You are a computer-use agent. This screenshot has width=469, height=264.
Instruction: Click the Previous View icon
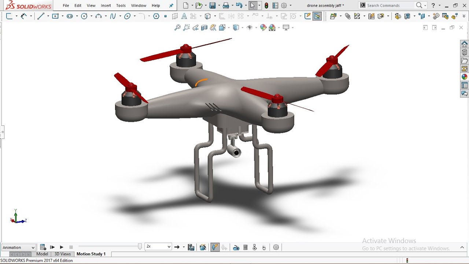pyautogui.click(x=196, y=27)
